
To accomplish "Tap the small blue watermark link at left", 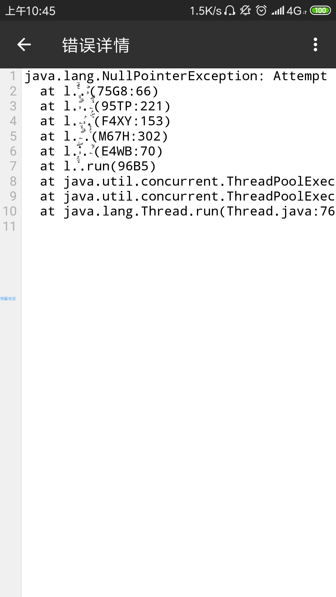I will tap(8, 298).
